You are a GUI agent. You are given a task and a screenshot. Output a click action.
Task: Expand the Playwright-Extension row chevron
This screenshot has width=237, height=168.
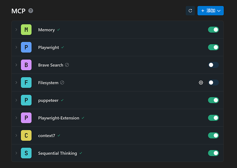[x=16, y=118]
